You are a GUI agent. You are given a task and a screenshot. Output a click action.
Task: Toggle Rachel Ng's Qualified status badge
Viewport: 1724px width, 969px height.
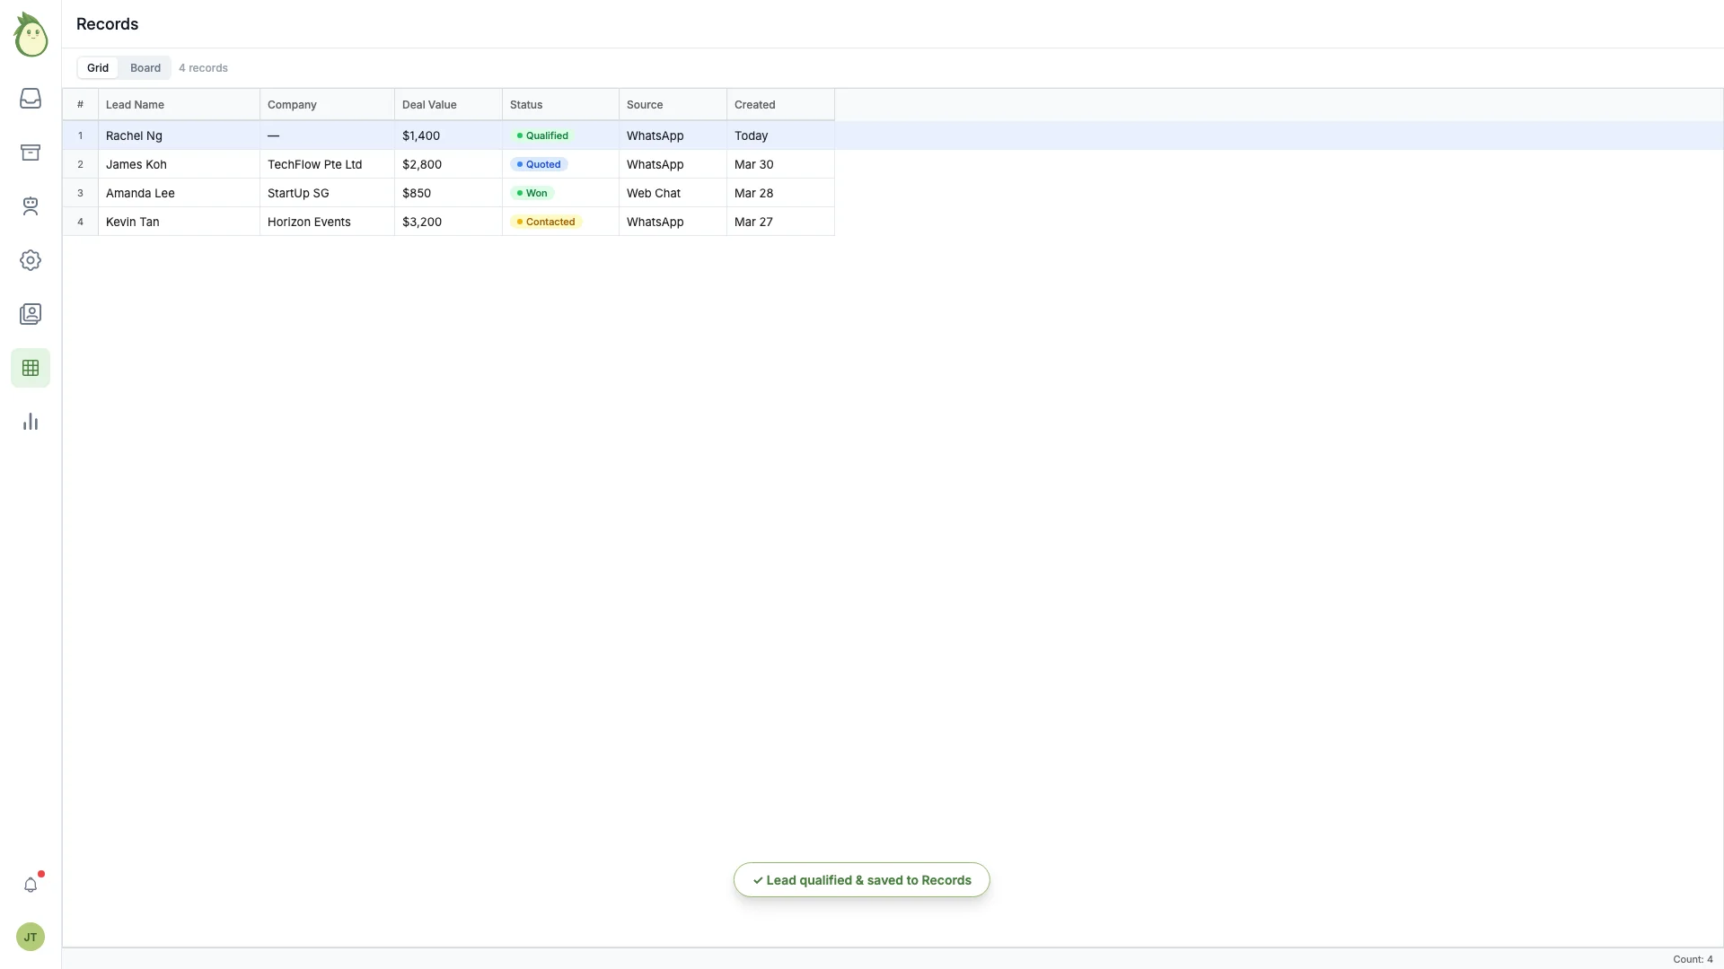click(x=542, y=135)
